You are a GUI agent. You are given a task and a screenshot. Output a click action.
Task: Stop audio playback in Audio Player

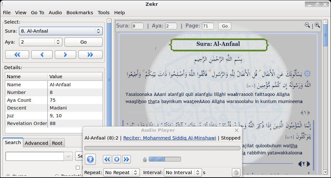point(117,159)
